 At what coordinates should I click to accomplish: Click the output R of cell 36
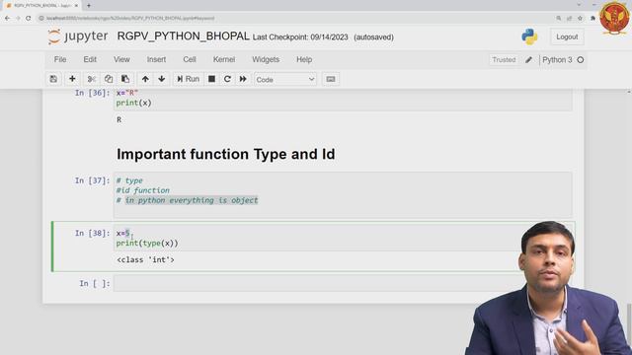[x=118, y=119]
